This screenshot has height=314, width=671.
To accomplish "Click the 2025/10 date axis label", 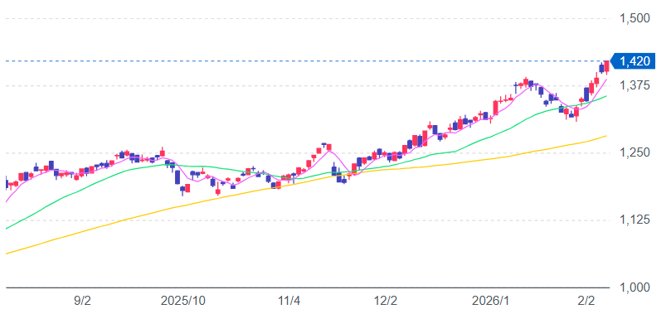I will click(183, 302).
